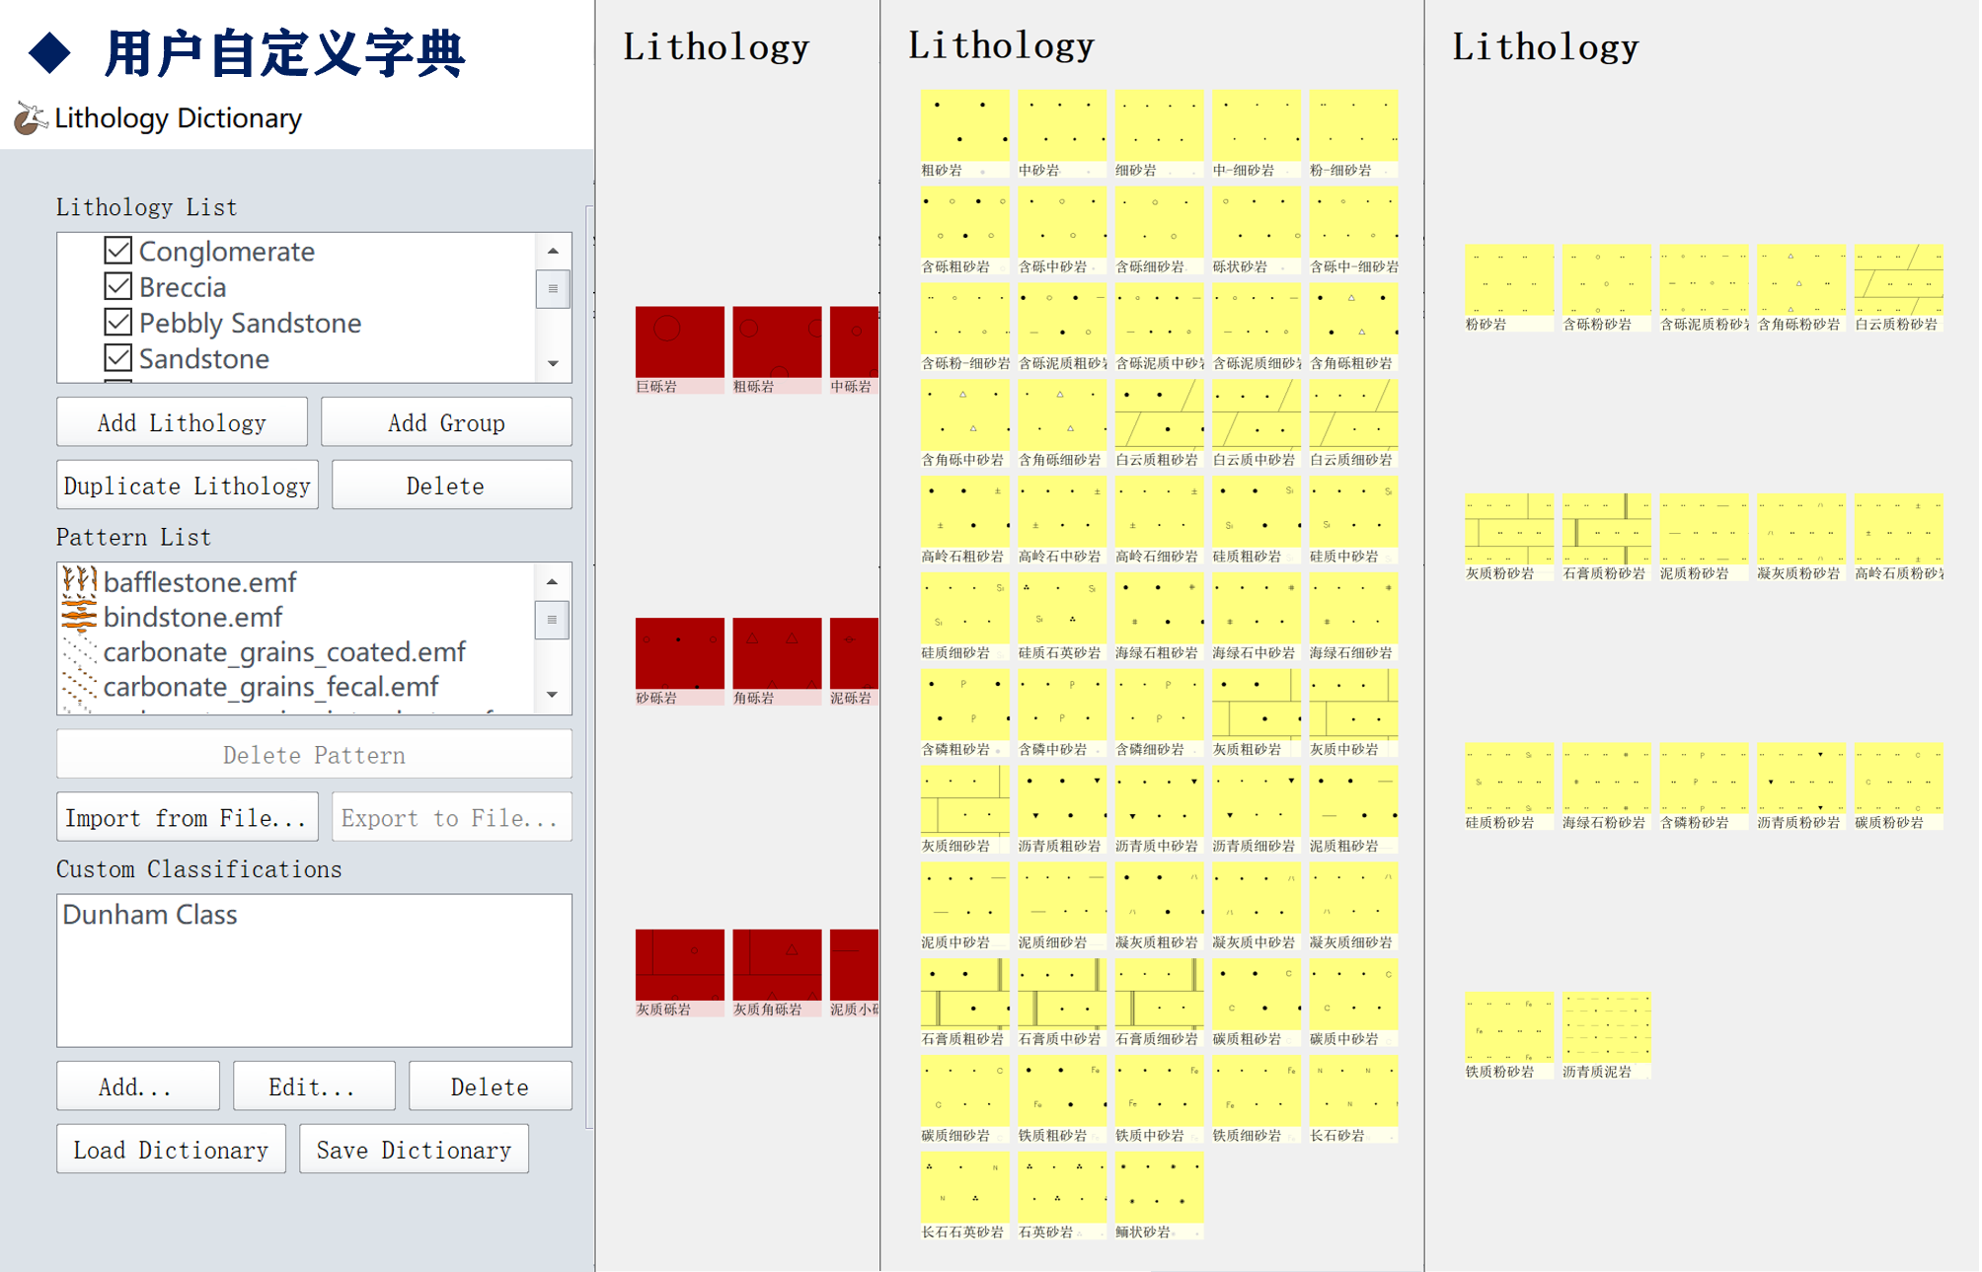Select the bafflestone.emf pattern icon

pyautogui.click(x=79, y=581)
